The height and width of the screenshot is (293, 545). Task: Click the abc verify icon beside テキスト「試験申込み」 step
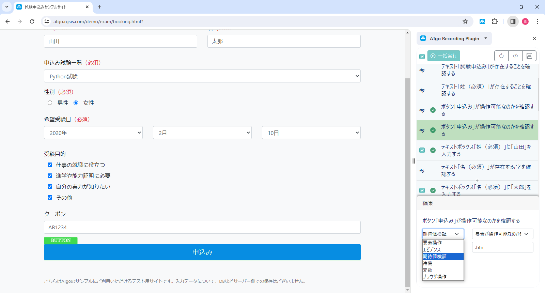[422, 70]
